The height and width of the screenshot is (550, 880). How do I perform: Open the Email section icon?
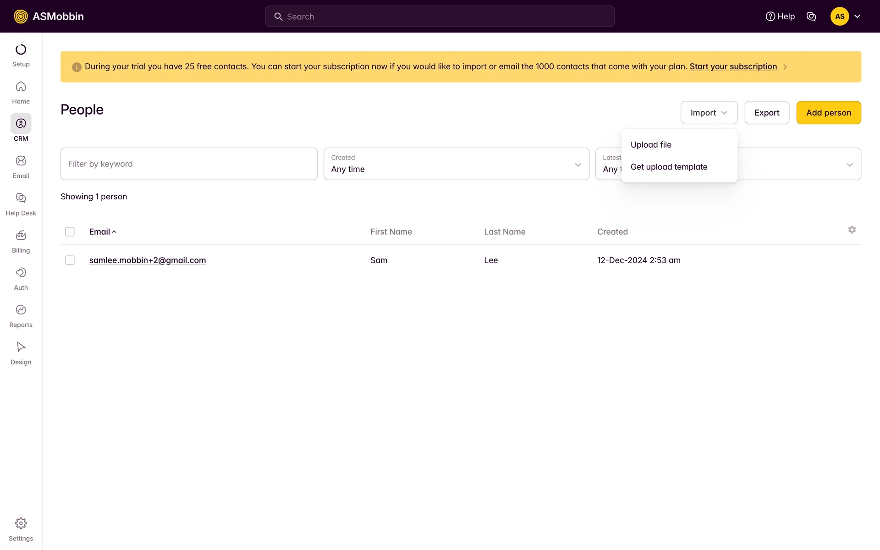(x=21, y=161)
